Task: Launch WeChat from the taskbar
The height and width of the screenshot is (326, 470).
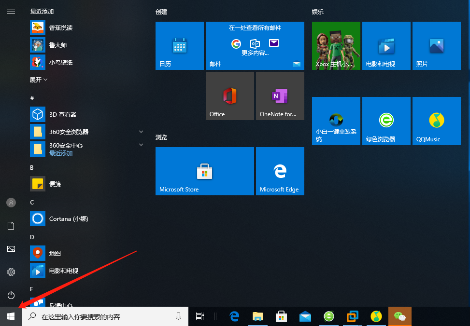Action: (x=399, y=316)
